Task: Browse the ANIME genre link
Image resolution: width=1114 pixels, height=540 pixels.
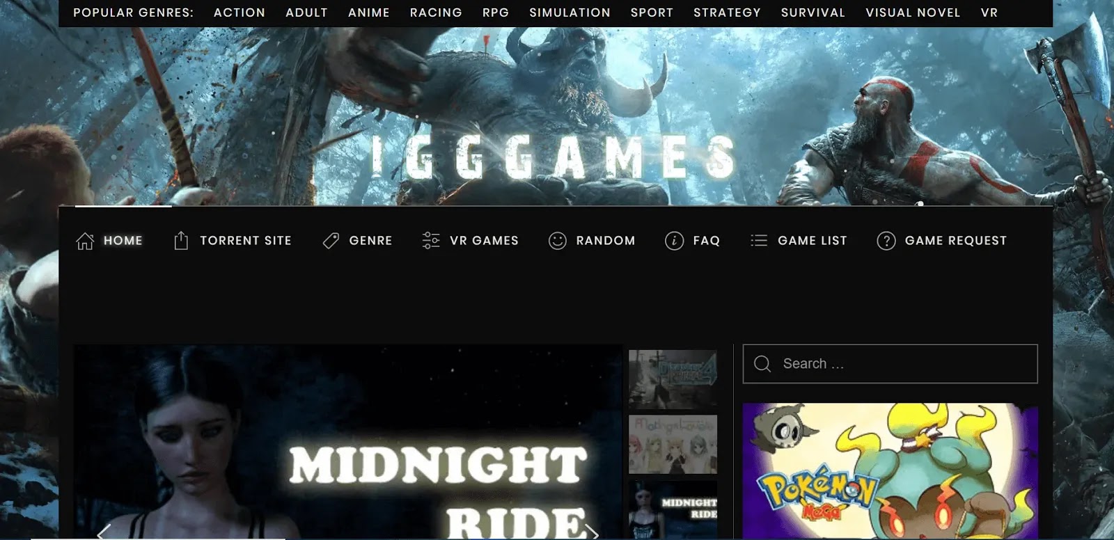Action: [369, 13]
